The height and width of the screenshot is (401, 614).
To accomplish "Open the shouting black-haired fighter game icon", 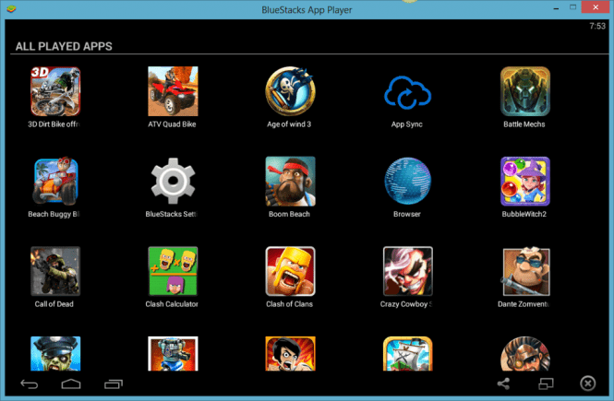I will (290, 354).
